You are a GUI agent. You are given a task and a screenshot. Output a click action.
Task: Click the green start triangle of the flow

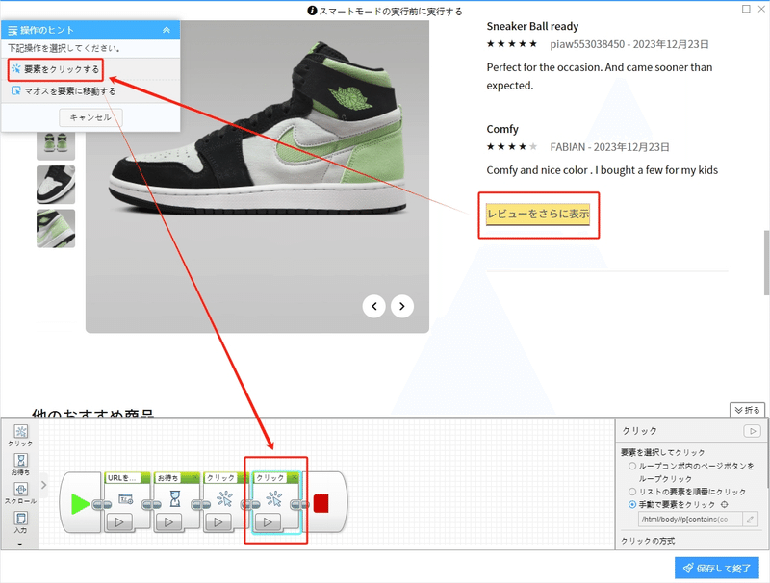80,504
